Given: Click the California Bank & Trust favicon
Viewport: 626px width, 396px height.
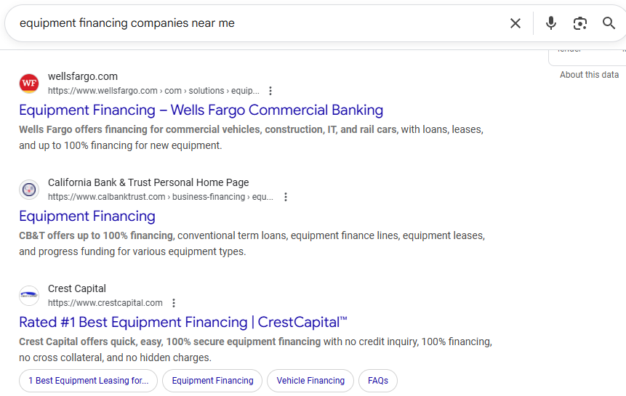Looking at the screenshot, I should coord(29,190).
